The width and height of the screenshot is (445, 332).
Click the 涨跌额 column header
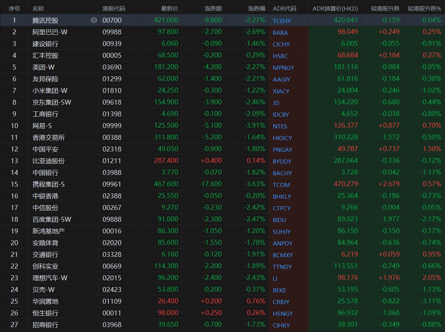pos(213,8)
